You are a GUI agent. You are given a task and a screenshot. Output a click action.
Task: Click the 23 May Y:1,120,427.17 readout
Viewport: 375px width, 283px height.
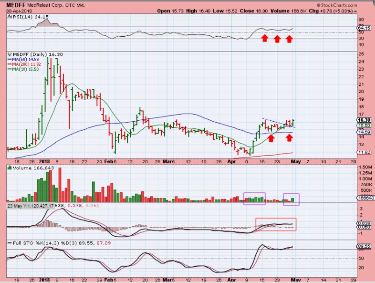[x=31, y=206]
